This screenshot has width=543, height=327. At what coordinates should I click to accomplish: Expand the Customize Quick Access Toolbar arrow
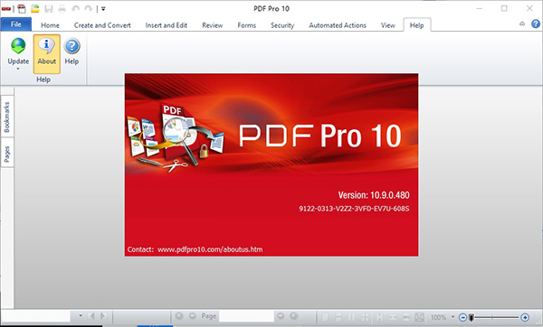point(103,9)
